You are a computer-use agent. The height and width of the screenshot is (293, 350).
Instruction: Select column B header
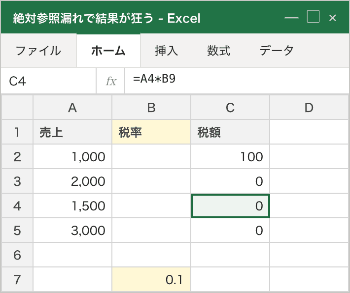coord(151,108)
